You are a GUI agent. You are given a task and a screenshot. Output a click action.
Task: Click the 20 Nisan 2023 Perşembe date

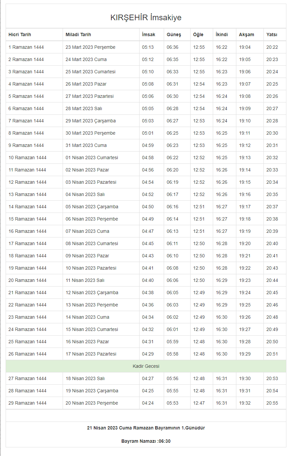click(x=92, y=403)
